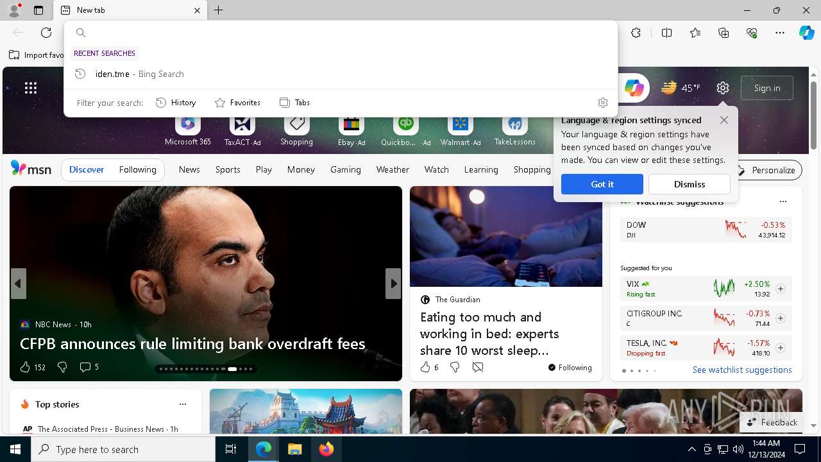Open Settings and more ellipsis menu
Image resolution: width=821 pixels, height=462 pixels.
(x=780, y=33)
